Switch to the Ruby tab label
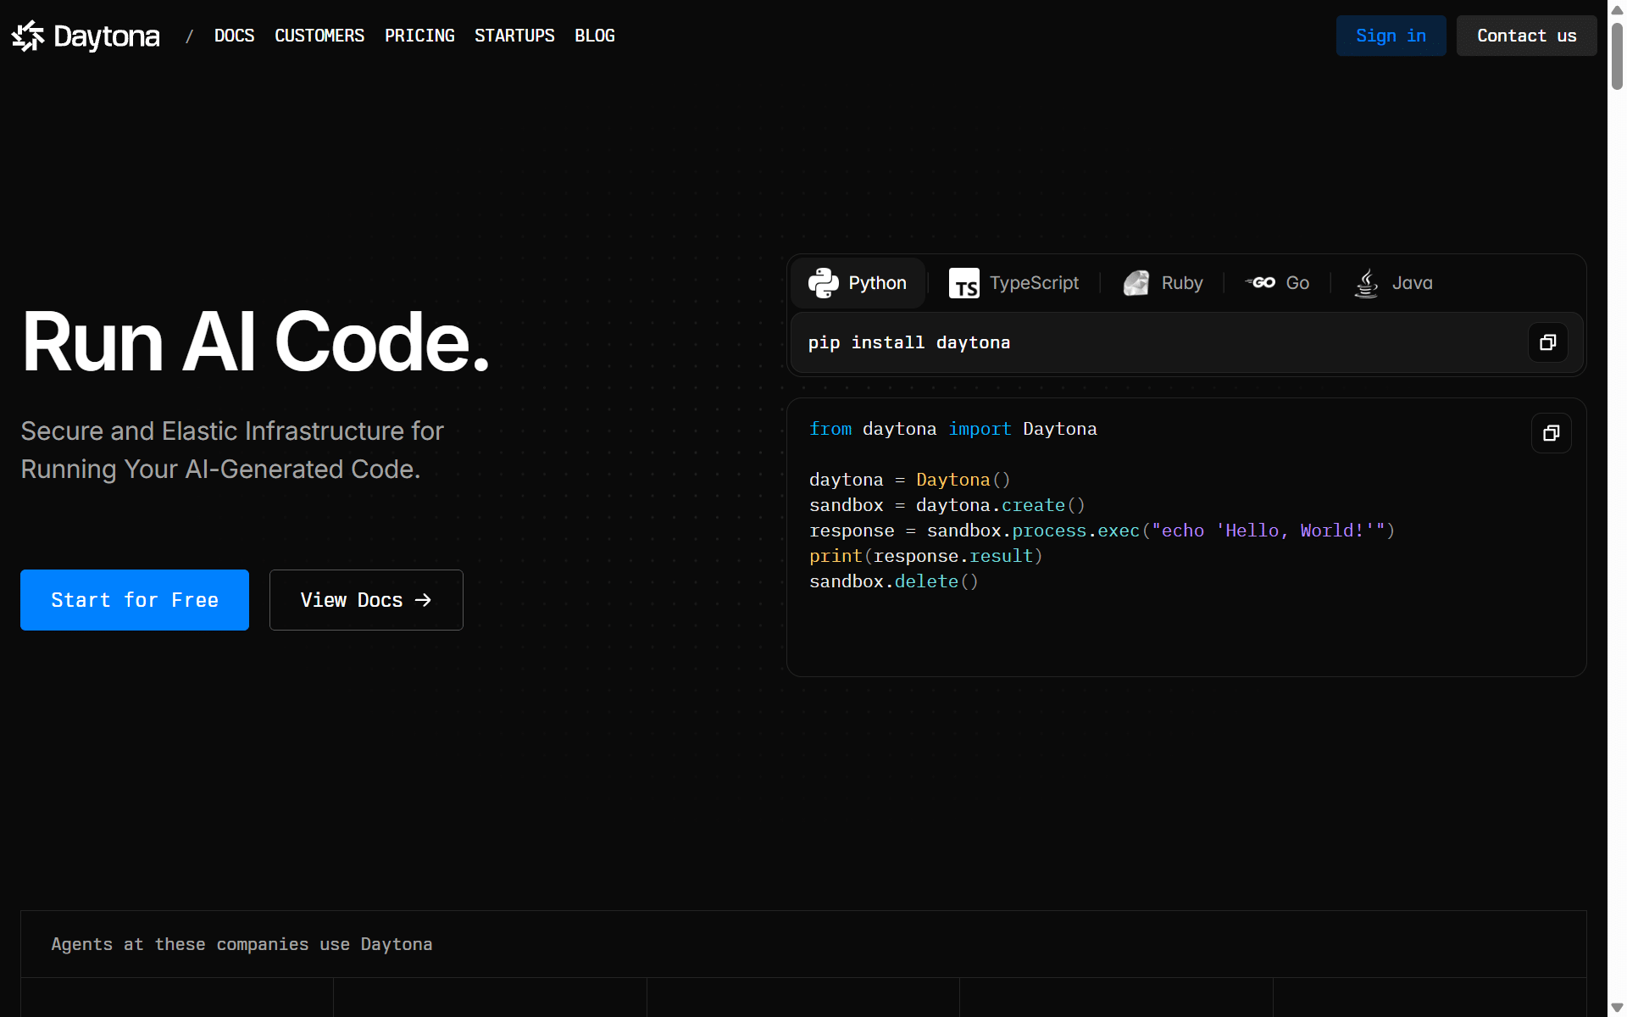Screen dimensions: 1627x1017 tap(1182, 283)
